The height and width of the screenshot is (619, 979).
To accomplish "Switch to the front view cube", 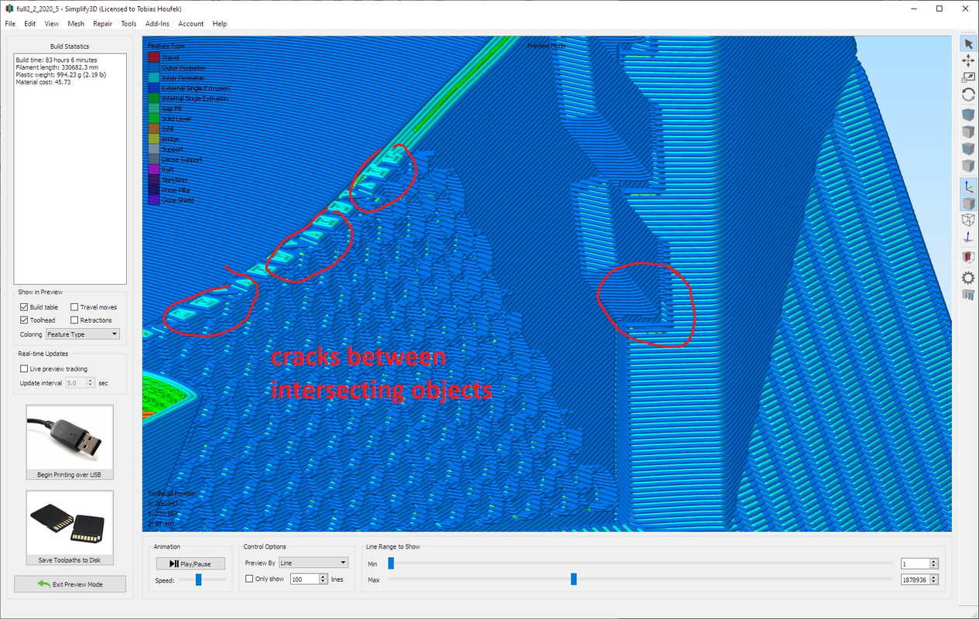I will [x=967, y=149].
